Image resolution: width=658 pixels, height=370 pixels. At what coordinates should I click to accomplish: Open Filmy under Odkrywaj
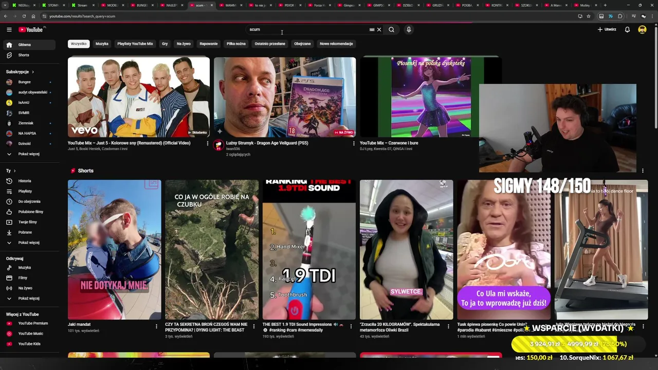pos(29,278)
